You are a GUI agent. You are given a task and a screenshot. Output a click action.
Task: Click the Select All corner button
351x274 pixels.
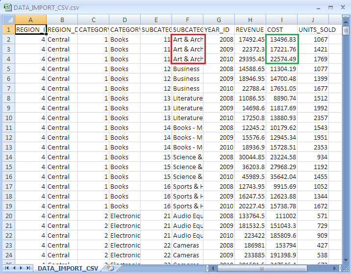(x=8, y=20)
